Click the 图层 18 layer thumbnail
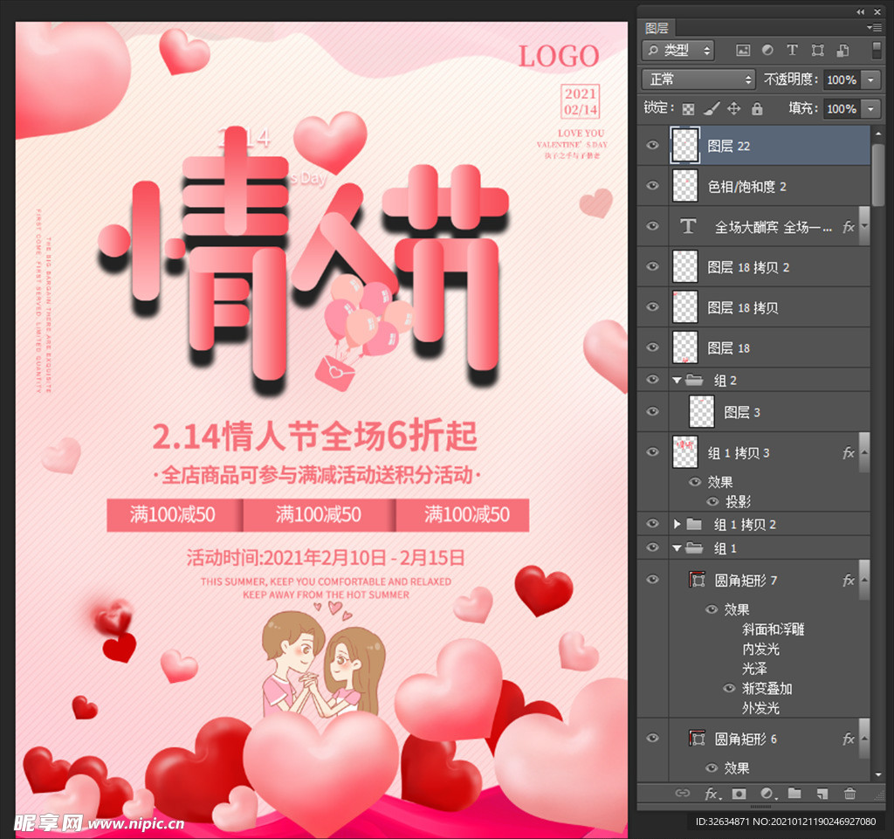Image resolution: width=894 pixels, height=839 pixels. pos(684,347)
